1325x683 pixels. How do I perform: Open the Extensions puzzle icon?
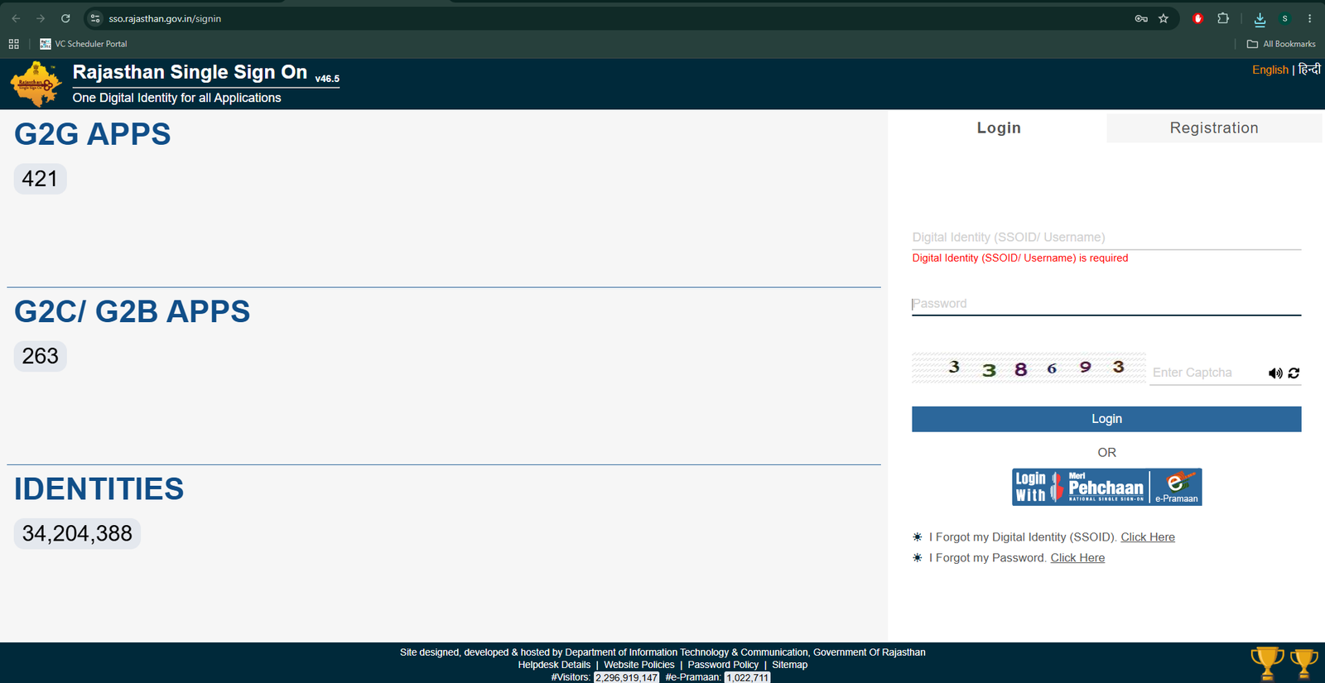[1223, 18]
